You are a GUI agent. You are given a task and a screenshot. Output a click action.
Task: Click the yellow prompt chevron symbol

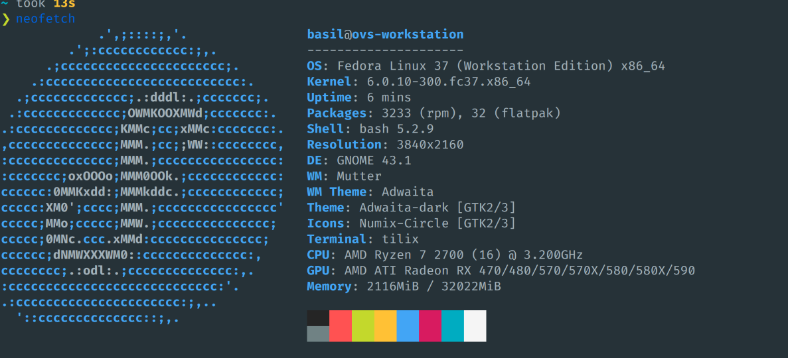pos(7,19)
